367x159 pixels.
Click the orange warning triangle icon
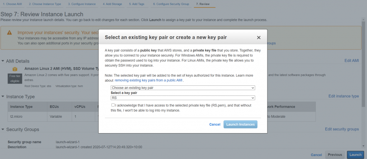[10, 32]
